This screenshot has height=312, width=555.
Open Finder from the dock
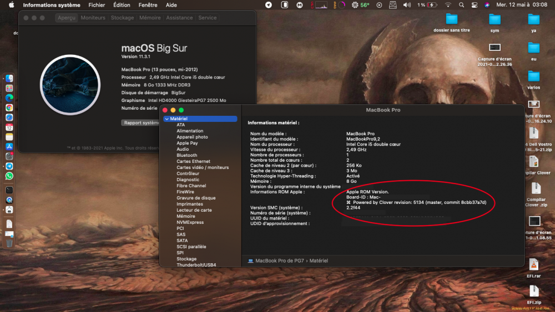pos(9,79)
